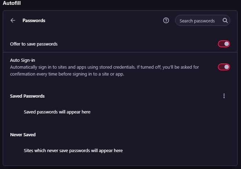Turn off the Auto Sign-in toggle
This screenshot has width=241, height=169.
point(224,67)
